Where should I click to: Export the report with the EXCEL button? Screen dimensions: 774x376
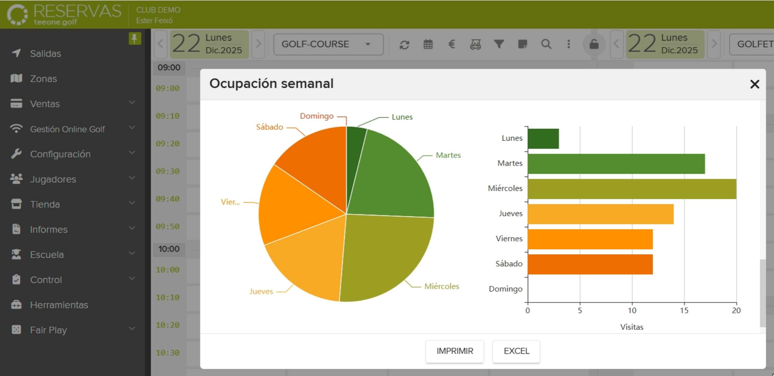pos(516,351)
